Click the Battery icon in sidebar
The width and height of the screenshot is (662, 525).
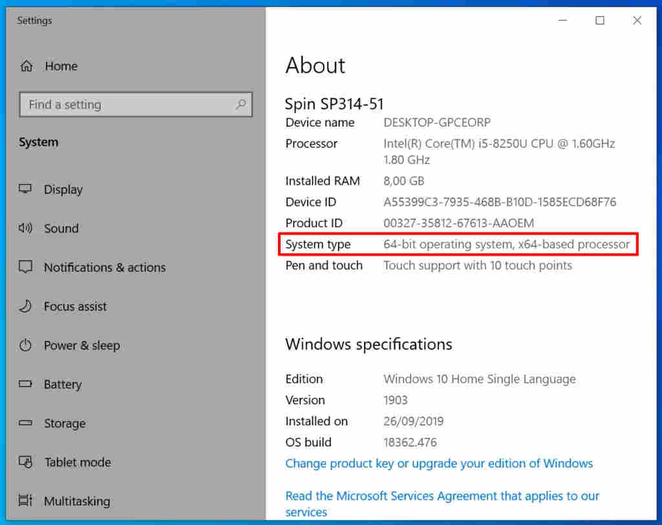coord(25,384)
